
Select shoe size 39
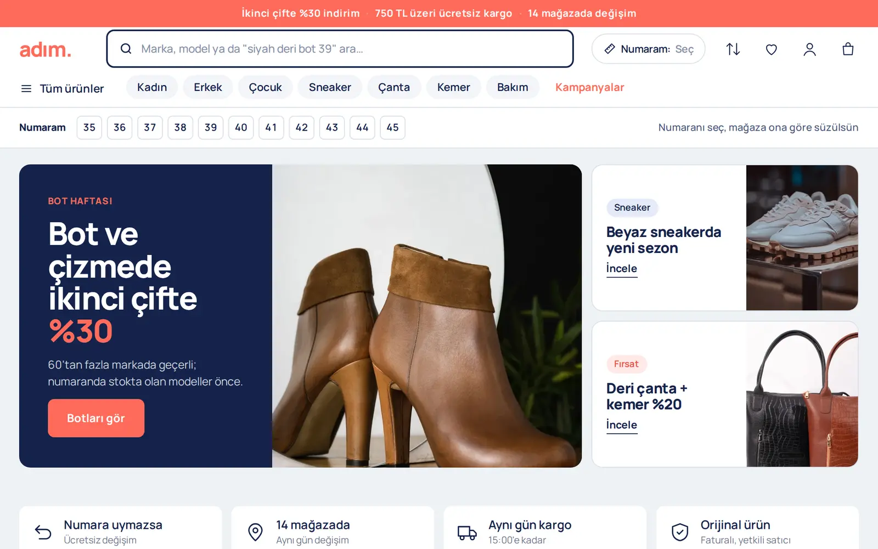[211, 128]
